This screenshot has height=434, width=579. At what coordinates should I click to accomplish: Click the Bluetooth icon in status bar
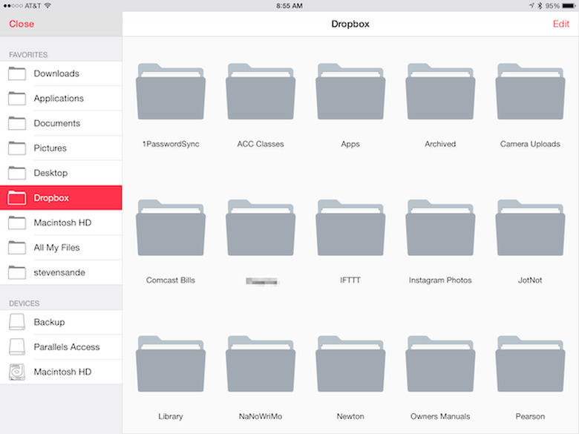(x=540, y=5)
